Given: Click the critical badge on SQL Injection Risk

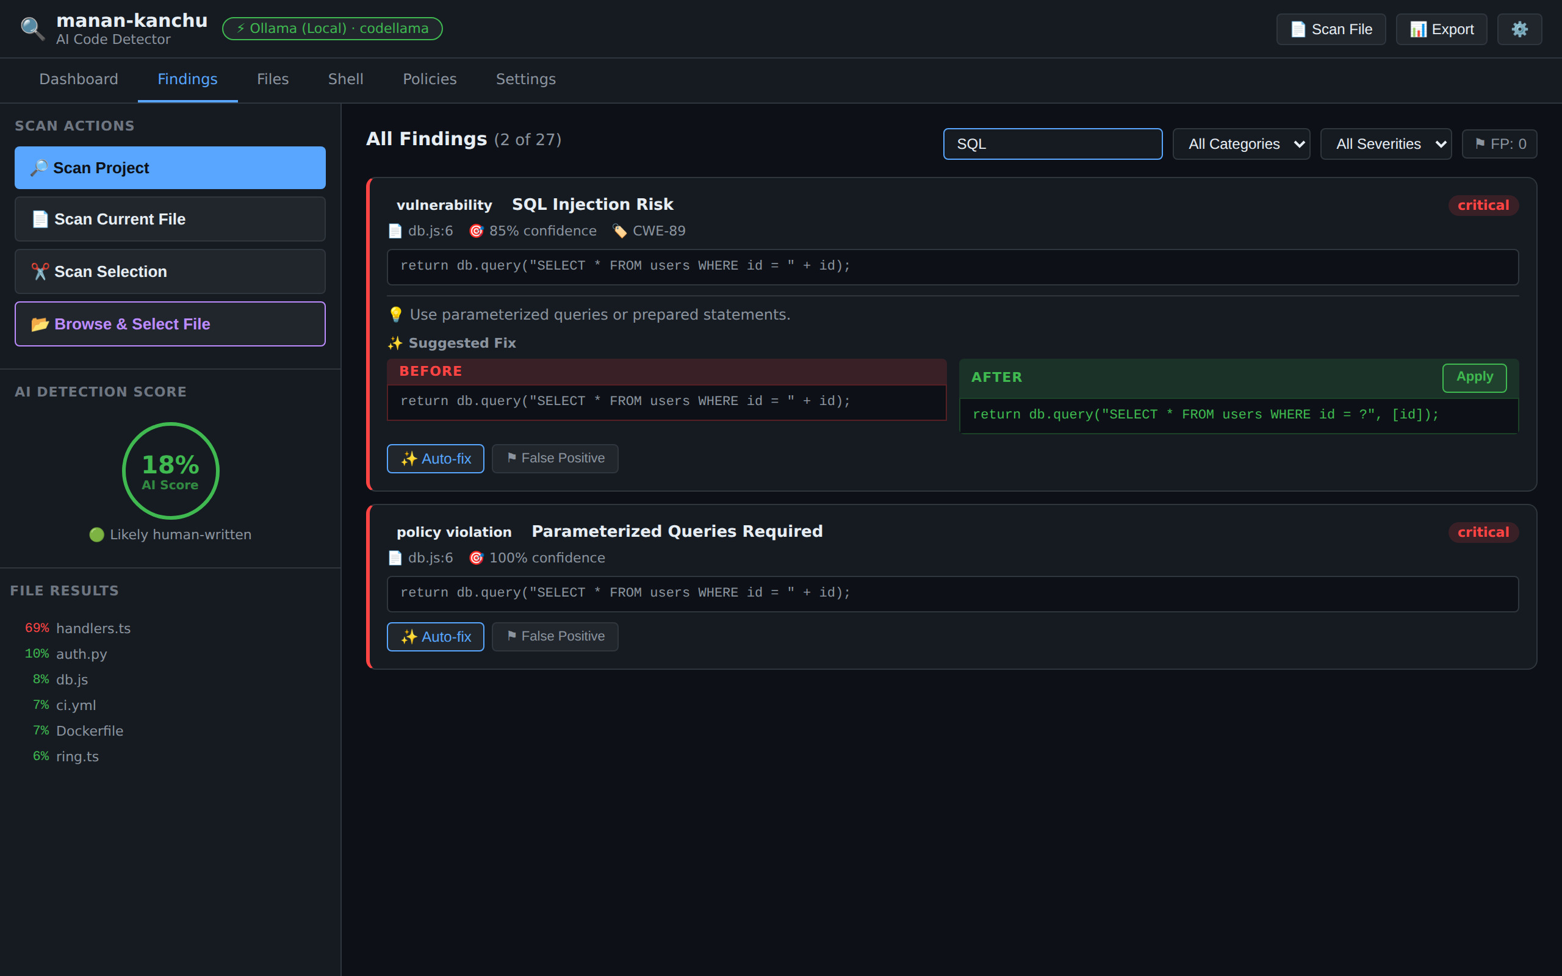Looking at the screenshot, I should (1483, 206).
